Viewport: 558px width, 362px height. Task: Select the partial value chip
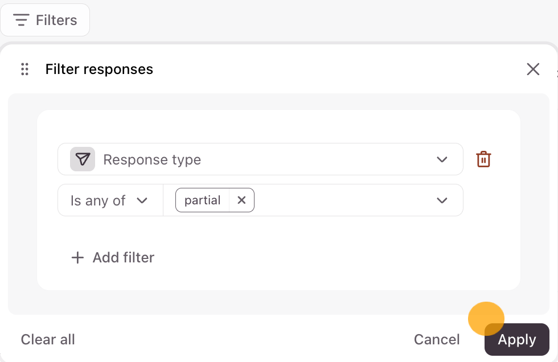tap(203, 200)
